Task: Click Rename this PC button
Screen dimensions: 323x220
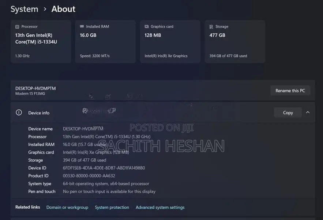Action: click(290, 91)
